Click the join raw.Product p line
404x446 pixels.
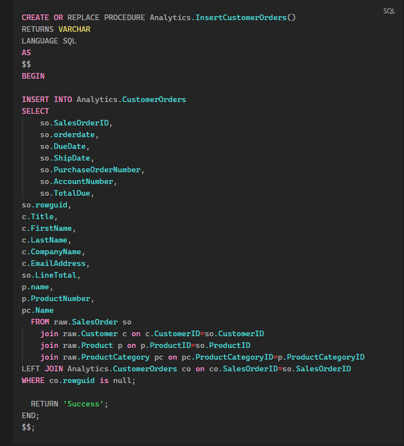pos(145,345)
